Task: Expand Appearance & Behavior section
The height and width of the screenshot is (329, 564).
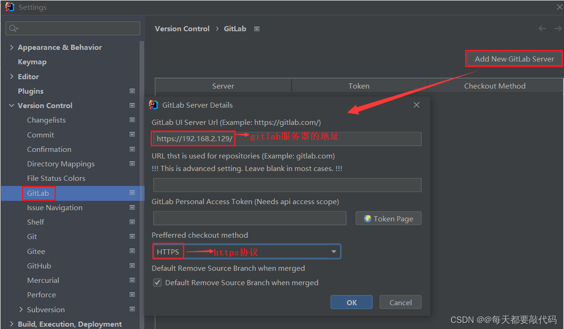Action: (12, 47)
